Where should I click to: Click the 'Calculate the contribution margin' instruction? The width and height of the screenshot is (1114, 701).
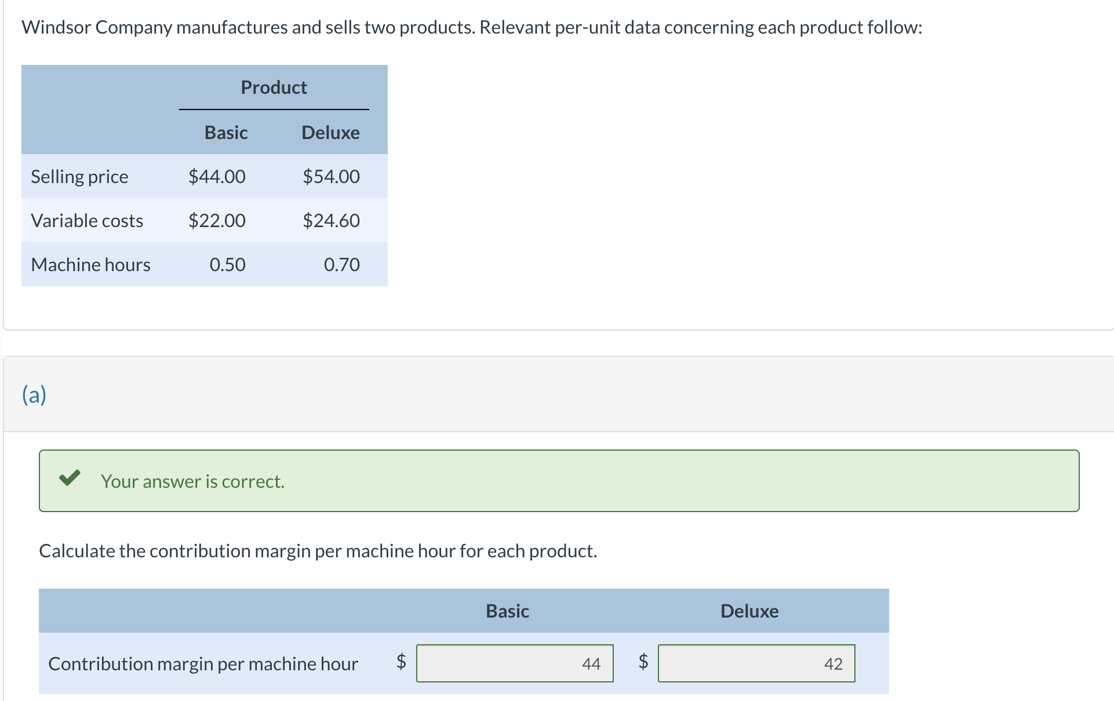click(x=318, y=551)
